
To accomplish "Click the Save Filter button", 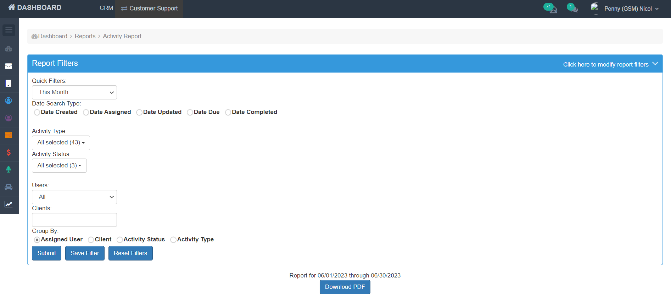I will (x=85, y=253).
